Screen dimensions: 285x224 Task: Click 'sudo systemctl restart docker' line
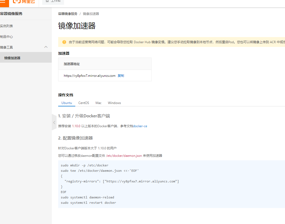tap(88, 203)
